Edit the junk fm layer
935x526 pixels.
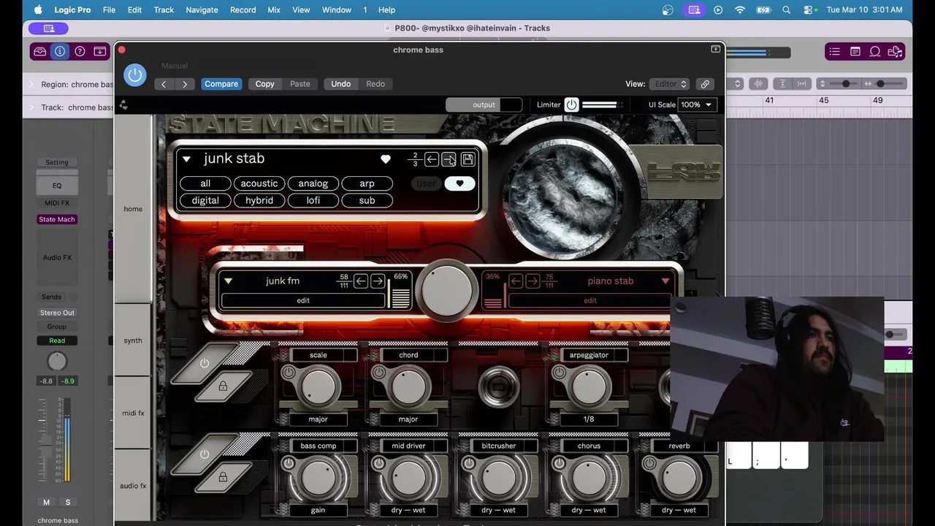(303, 300)
